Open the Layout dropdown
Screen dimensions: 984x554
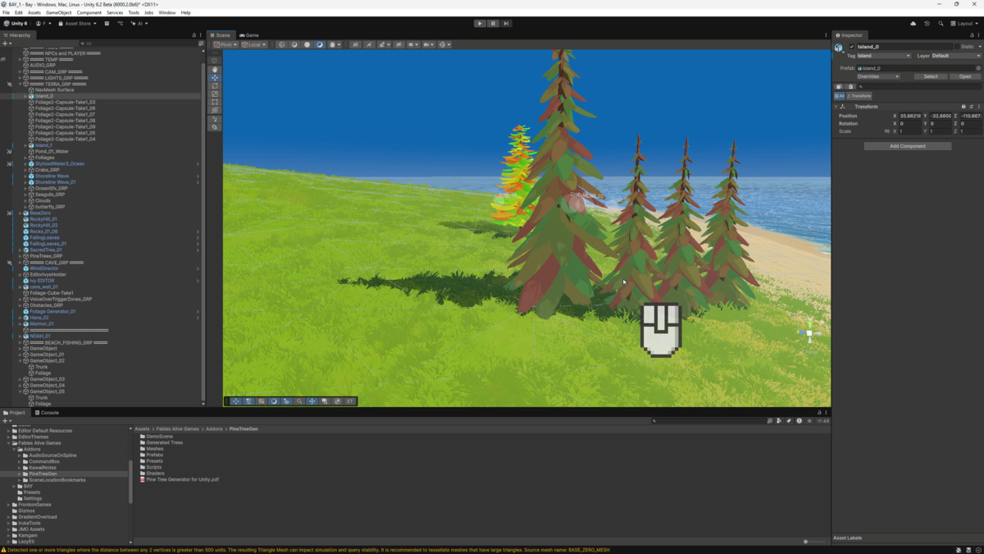tap(964, 24)
